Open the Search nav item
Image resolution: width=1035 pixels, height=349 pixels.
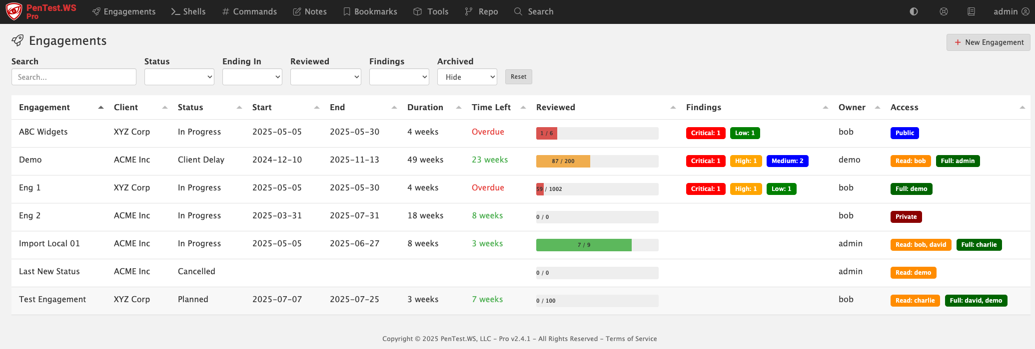[x=534, y=11]
